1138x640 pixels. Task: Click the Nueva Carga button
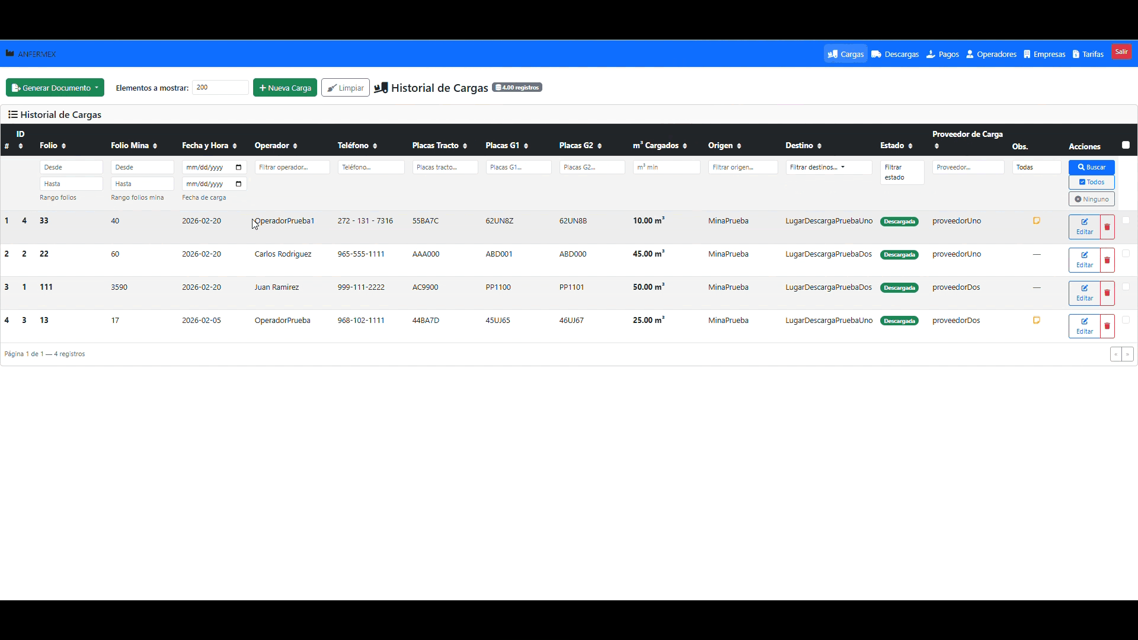pos(285,88)
